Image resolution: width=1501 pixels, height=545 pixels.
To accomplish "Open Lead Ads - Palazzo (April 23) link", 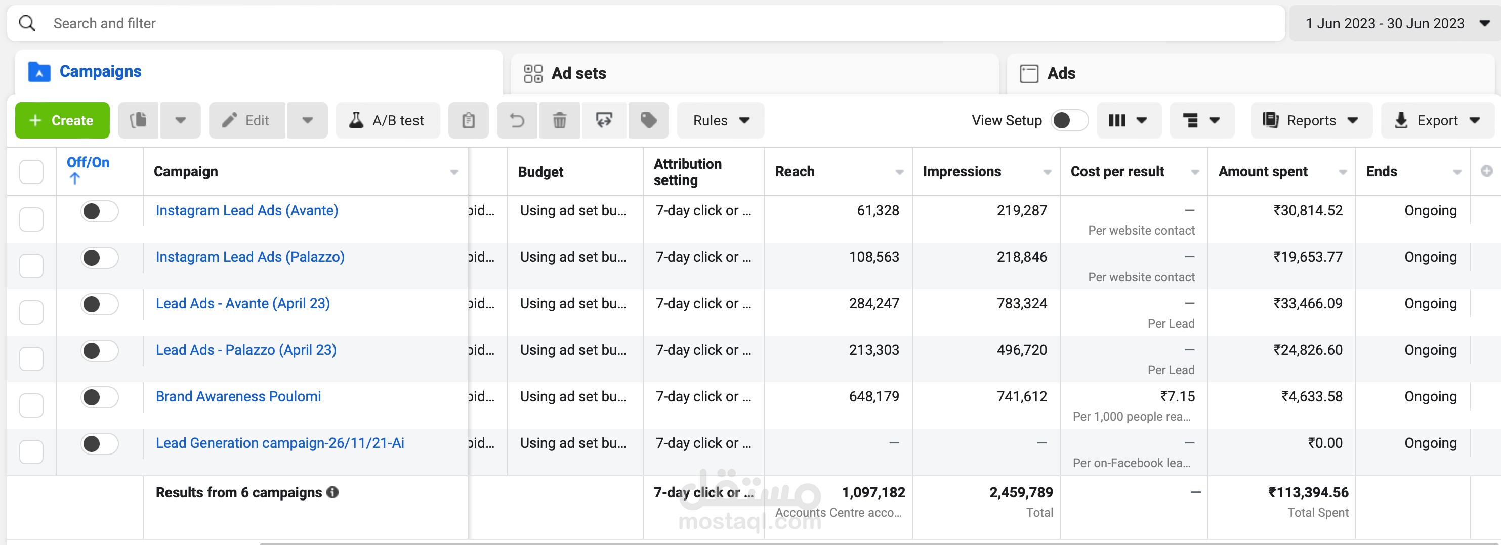I will (246, 350).
